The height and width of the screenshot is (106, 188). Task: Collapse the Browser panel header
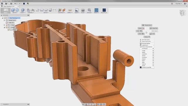(x=1, y=15)
